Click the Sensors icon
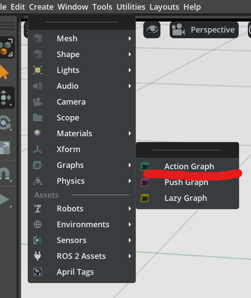The width and height of the screenshot is (251, 298). 37,240
